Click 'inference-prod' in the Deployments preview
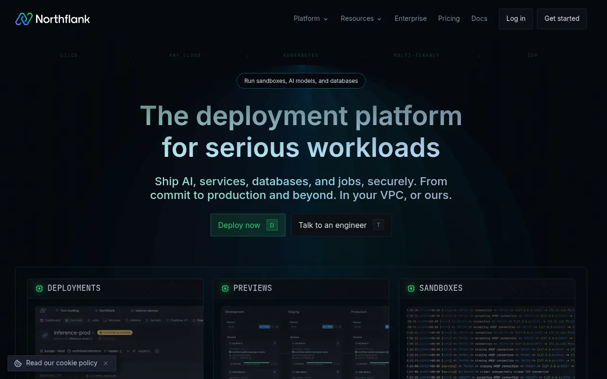Image resolution: width=607 pixels, height=379 pixels. pyautogui.click(x=72, y=333)
